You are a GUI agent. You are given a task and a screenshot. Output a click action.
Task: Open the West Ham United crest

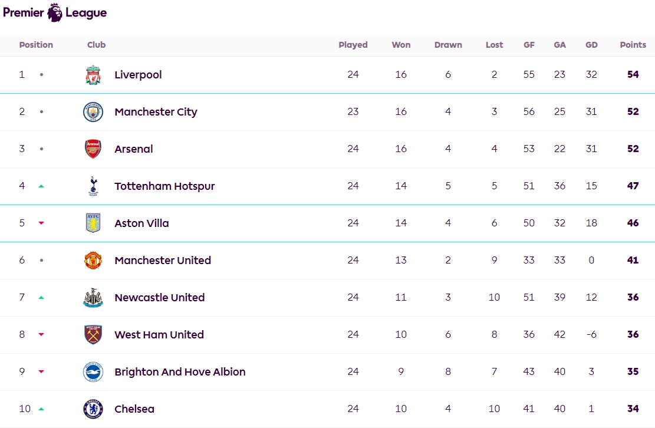pyautogui.click(x=93, y=334)
